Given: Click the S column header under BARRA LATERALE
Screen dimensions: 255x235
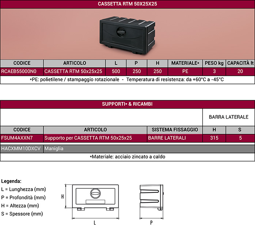Looking at the screenshot, I should point(240,130).
